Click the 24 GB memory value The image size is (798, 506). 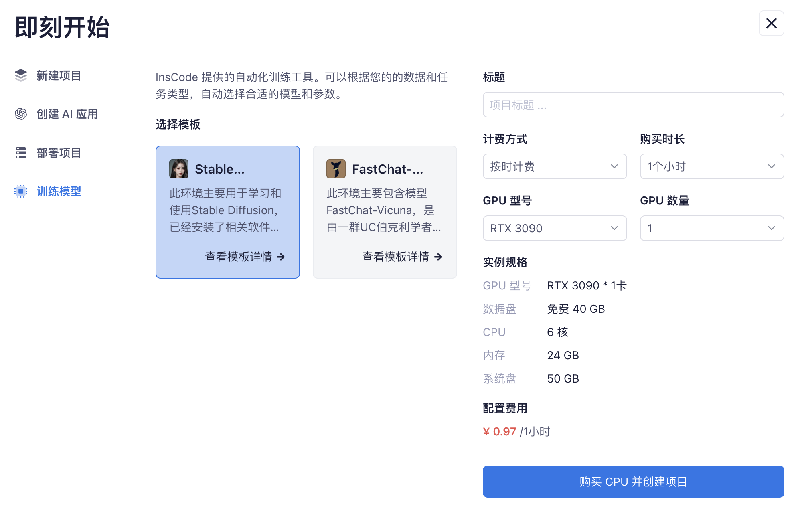pos(563,355)
